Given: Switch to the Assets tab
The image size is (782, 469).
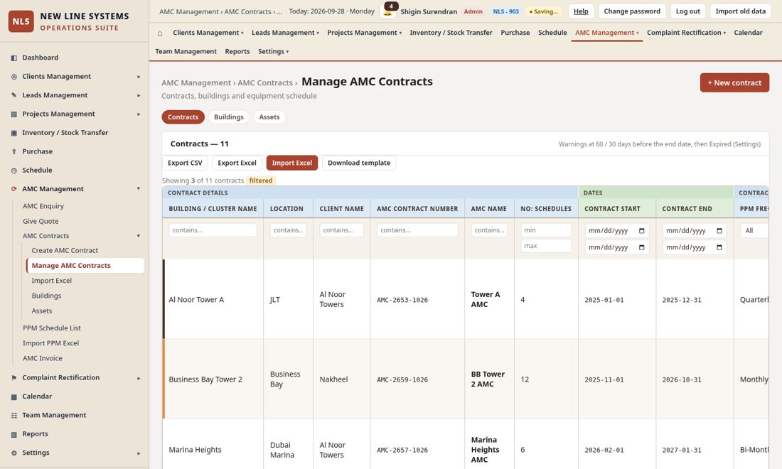Looking at the screenshot, I should 269,117.
